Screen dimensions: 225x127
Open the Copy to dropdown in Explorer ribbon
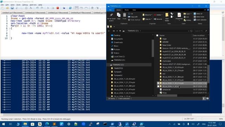147,19
